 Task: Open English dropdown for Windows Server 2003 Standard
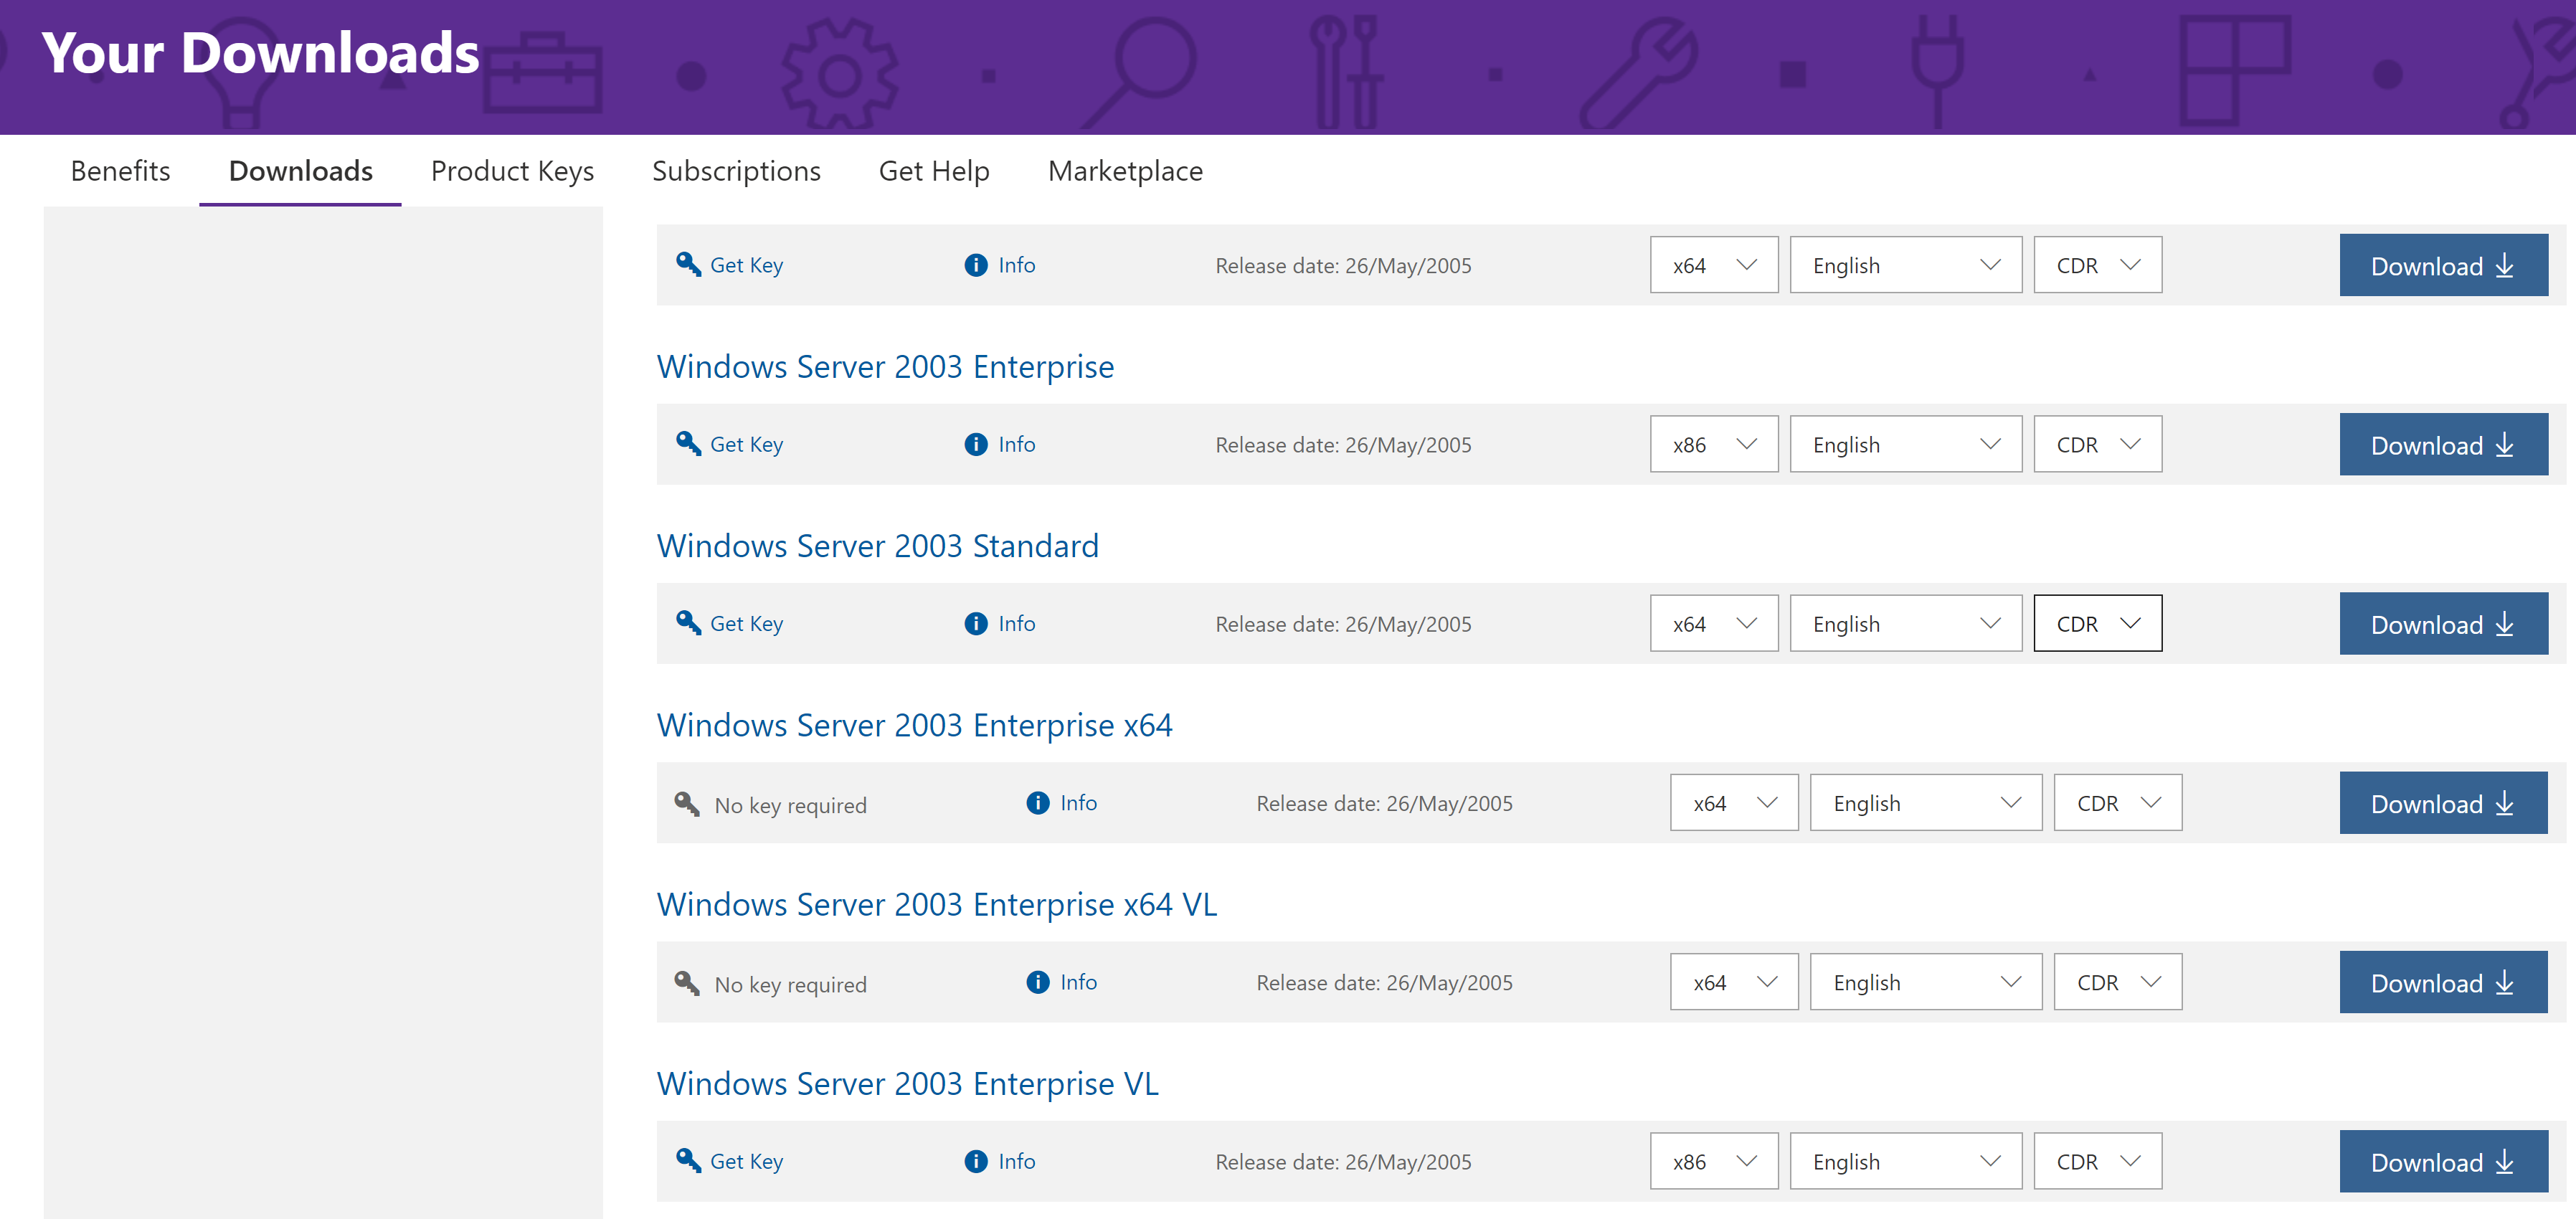point(1906,623)
